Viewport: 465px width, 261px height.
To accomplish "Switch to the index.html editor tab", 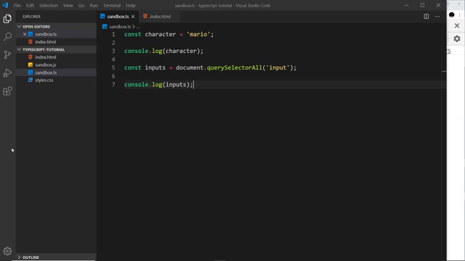I will (159, 17).
